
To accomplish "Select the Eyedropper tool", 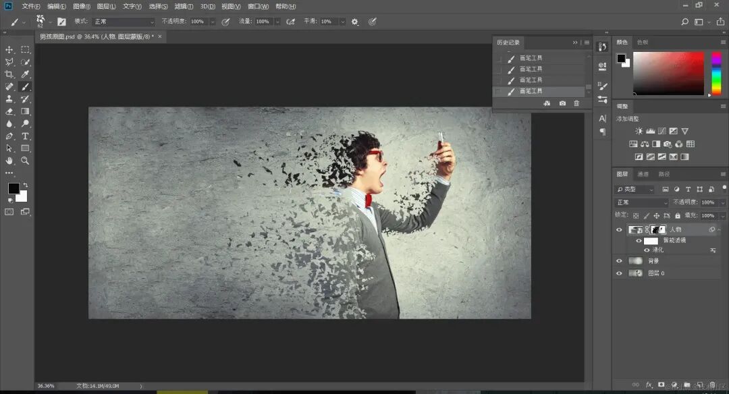I will click(x=25, y=74).
